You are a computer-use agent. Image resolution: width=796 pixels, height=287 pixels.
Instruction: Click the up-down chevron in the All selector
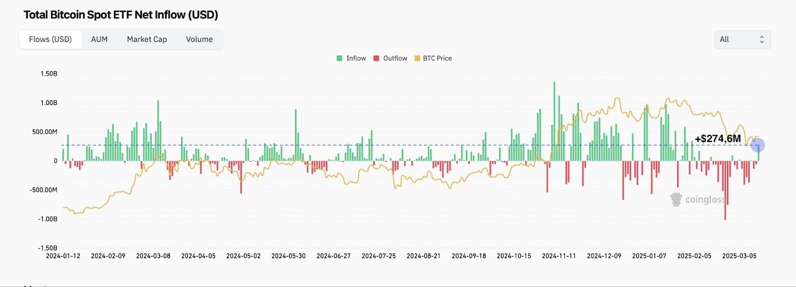point(762,39)
